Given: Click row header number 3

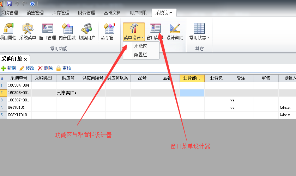Looking at the screenshot, I should point(4,100).
